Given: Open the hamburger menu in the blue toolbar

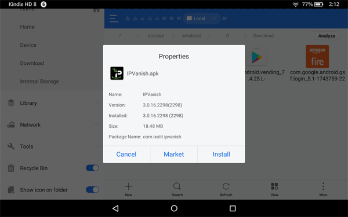Looking at the screenshot, I should (x=114, y=19).
